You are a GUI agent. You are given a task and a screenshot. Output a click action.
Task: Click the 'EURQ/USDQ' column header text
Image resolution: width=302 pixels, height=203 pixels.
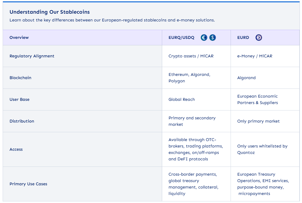pos(181,38)
